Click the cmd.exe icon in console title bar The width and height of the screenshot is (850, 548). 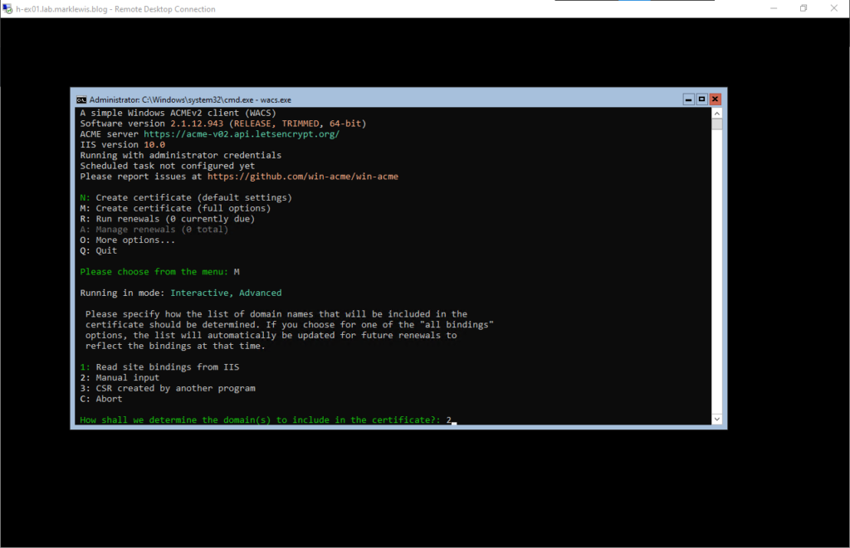81,99
